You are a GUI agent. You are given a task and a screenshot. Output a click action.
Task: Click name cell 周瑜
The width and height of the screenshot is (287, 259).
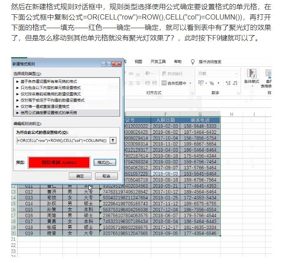coord(52,215)
